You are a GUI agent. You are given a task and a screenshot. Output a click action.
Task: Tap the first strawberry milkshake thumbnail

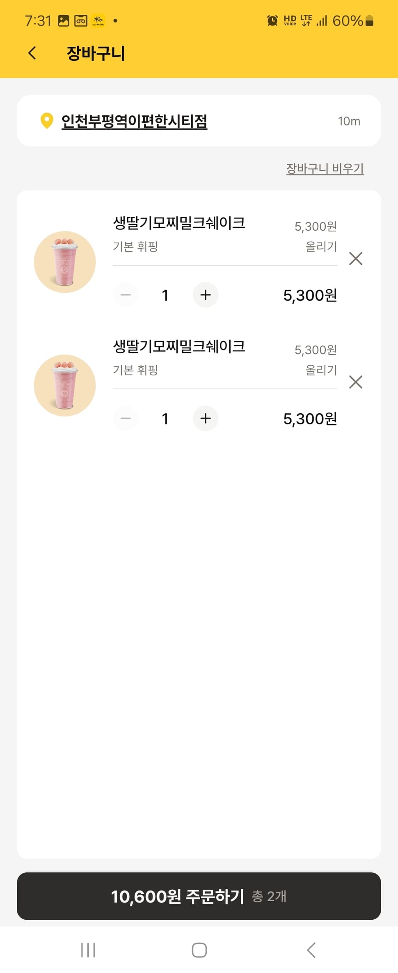(65, 262)
